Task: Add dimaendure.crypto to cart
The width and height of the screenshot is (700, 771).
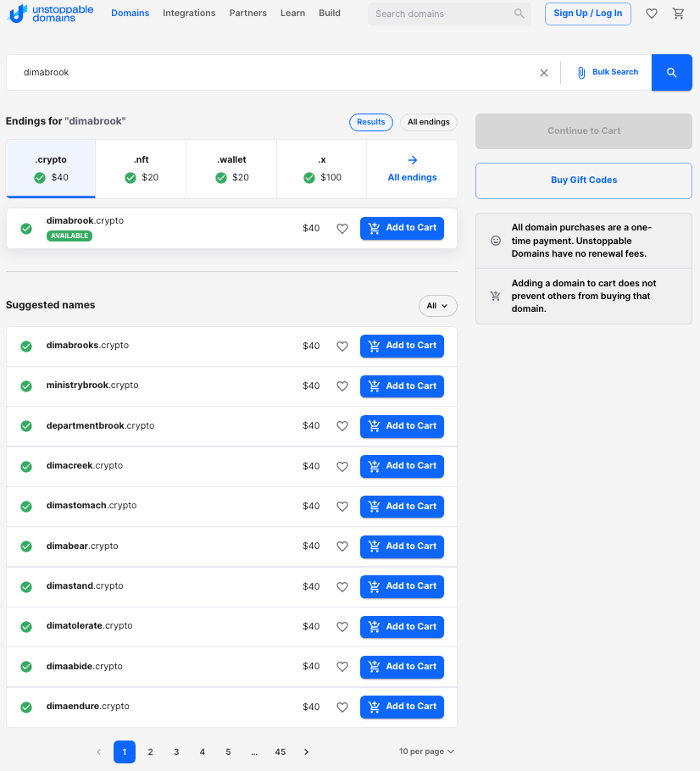Action: coord(402,707)
